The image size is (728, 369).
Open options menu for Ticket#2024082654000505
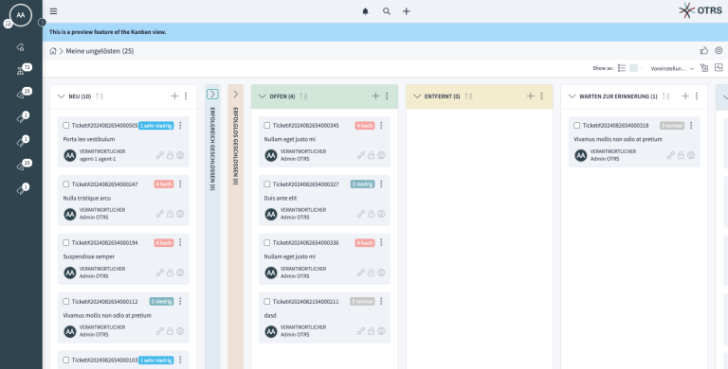[180, 126]
